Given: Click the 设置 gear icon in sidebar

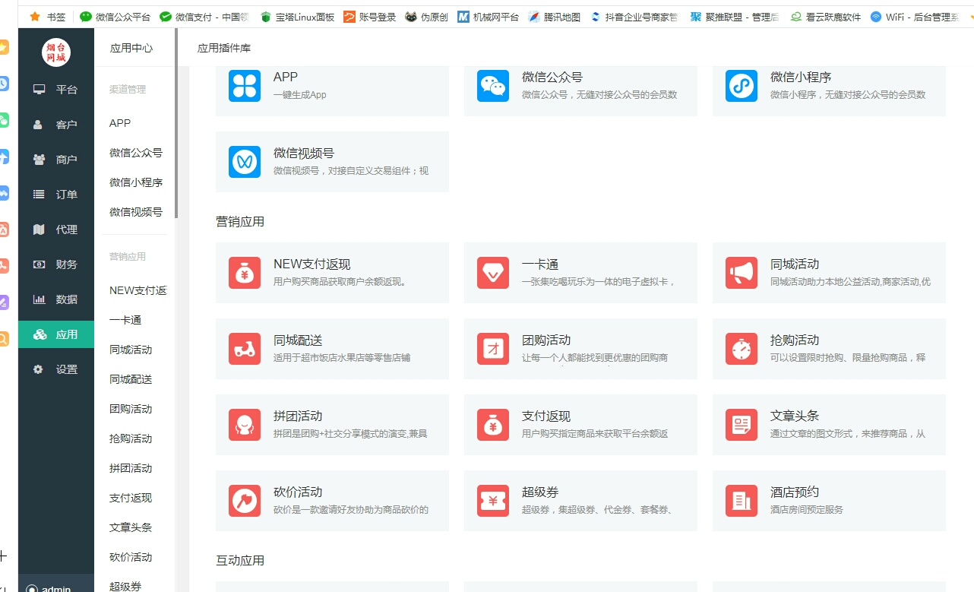Looking at the screenshot, I should tap(39, 369).
